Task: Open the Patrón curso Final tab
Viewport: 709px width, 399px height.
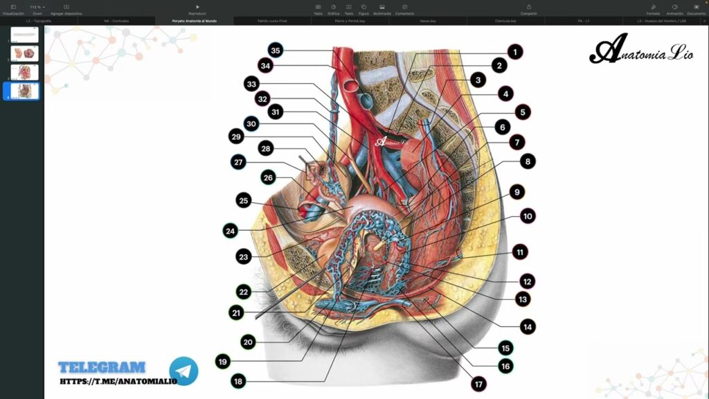Action: coord(272,21)
